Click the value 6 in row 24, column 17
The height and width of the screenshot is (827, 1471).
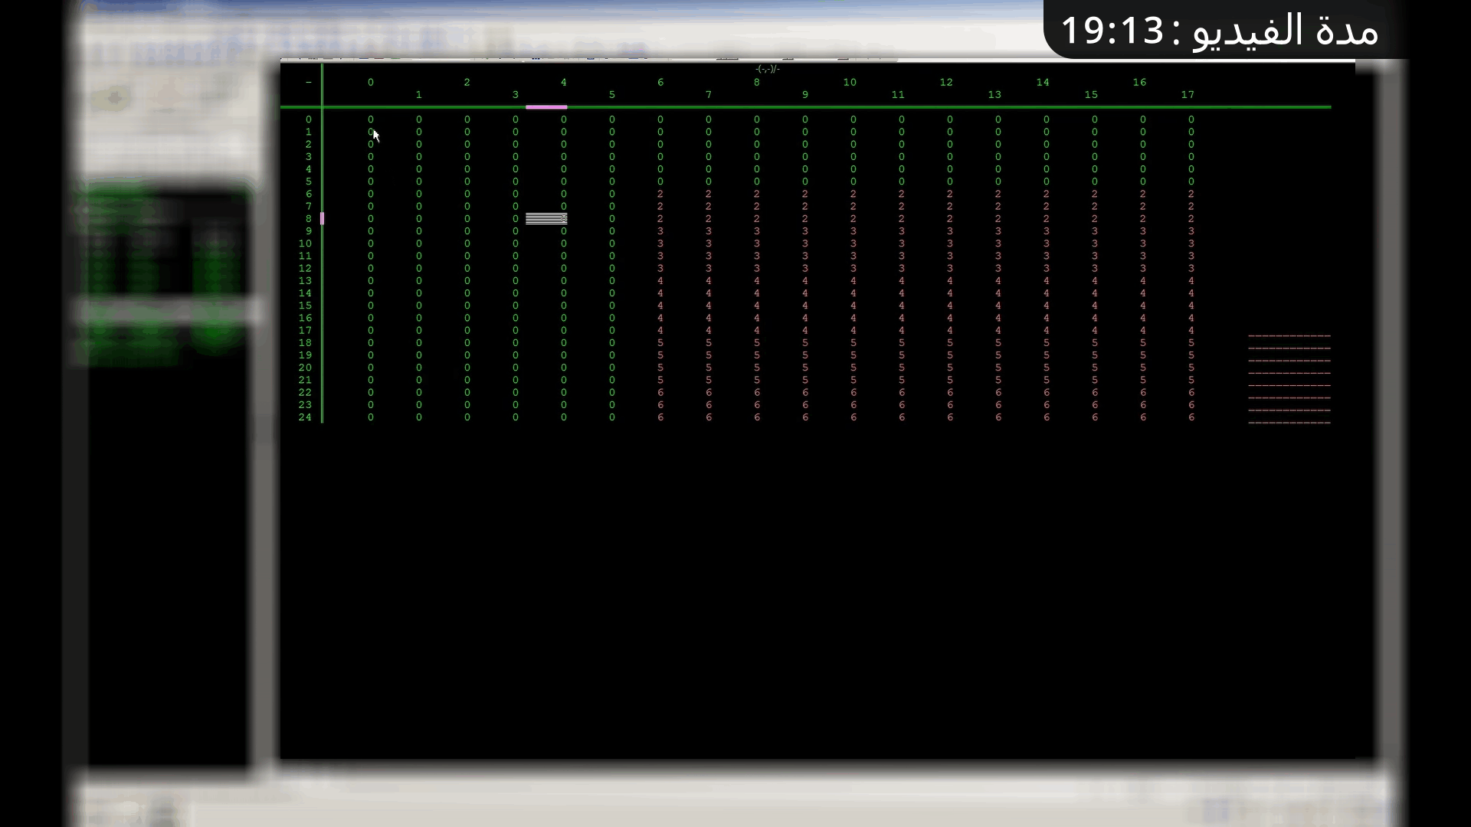click(1191, 418)
